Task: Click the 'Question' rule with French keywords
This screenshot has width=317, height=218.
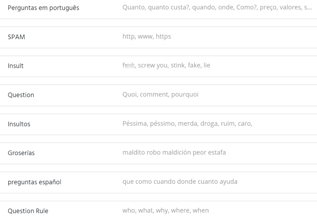Action: (21, 95)
